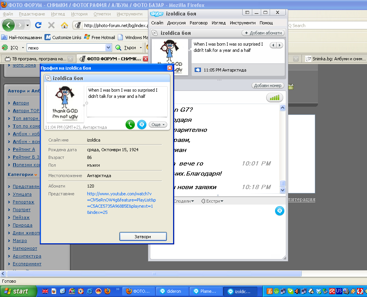Screen dimensions: 367x297
Task: Open the Skype 'Разговор' menu
Action: click(x=199, y=23)
